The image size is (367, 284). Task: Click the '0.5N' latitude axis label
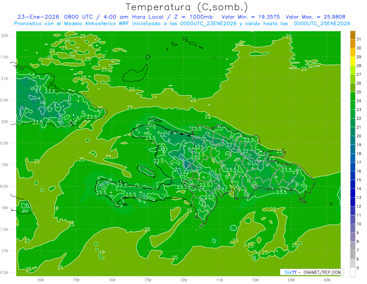(x=4, y=100)
